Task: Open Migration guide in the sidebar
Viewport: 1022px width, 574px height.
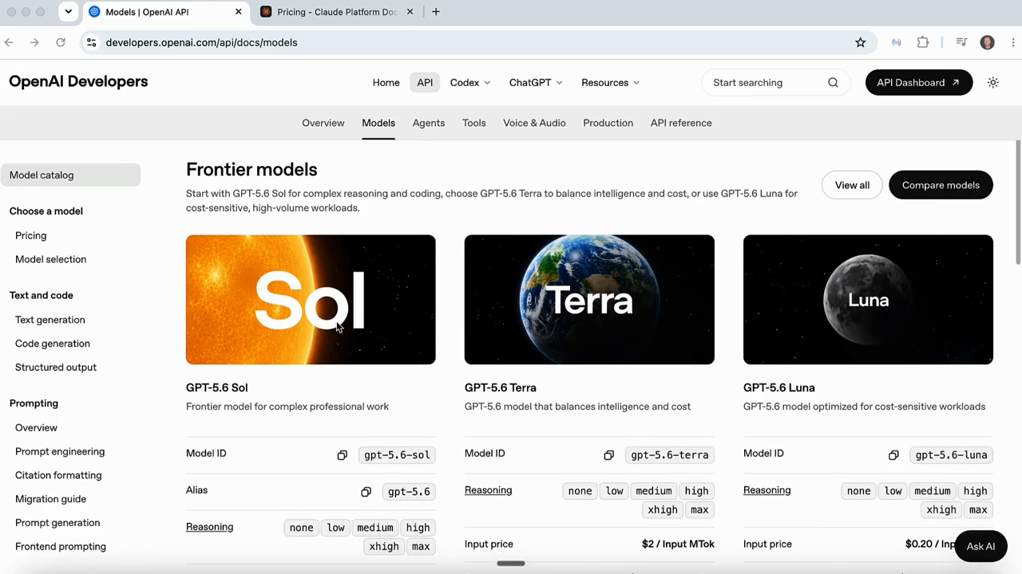Action: (50, 500)
